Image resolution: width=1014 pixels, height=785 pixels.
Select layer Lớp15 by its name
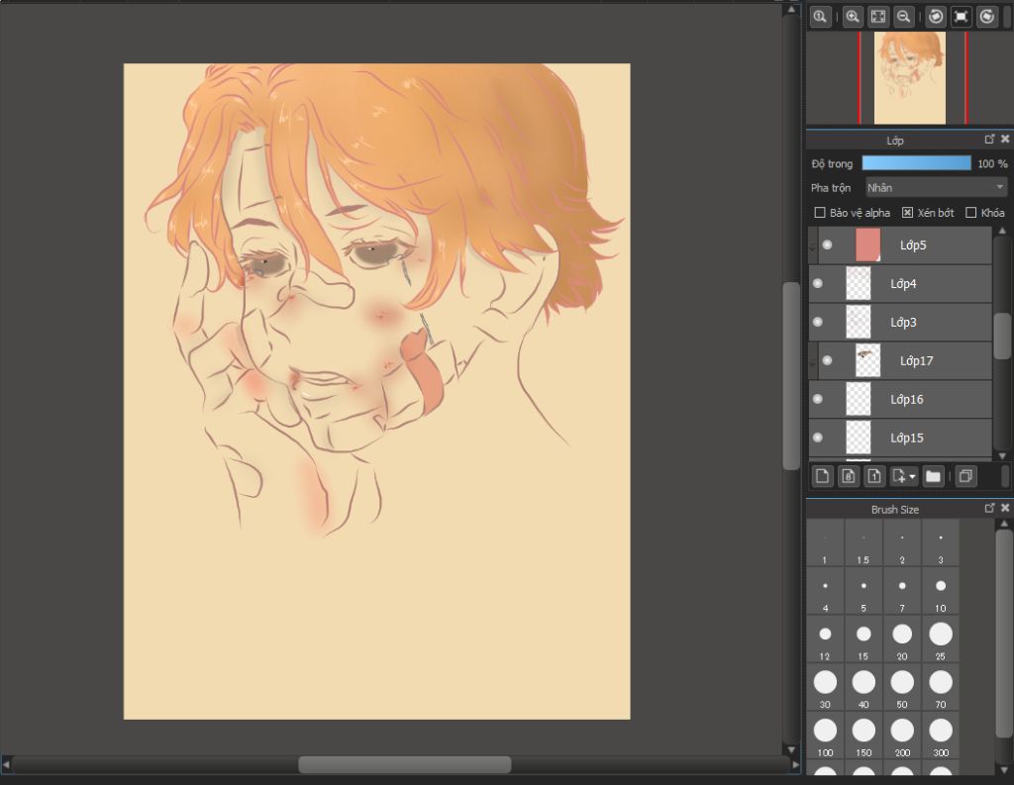coord(907,438)
